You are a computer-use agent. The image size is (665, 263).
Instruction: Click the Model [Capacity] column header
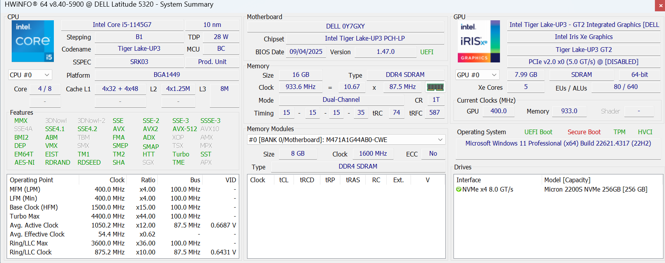tap(567, 180)
